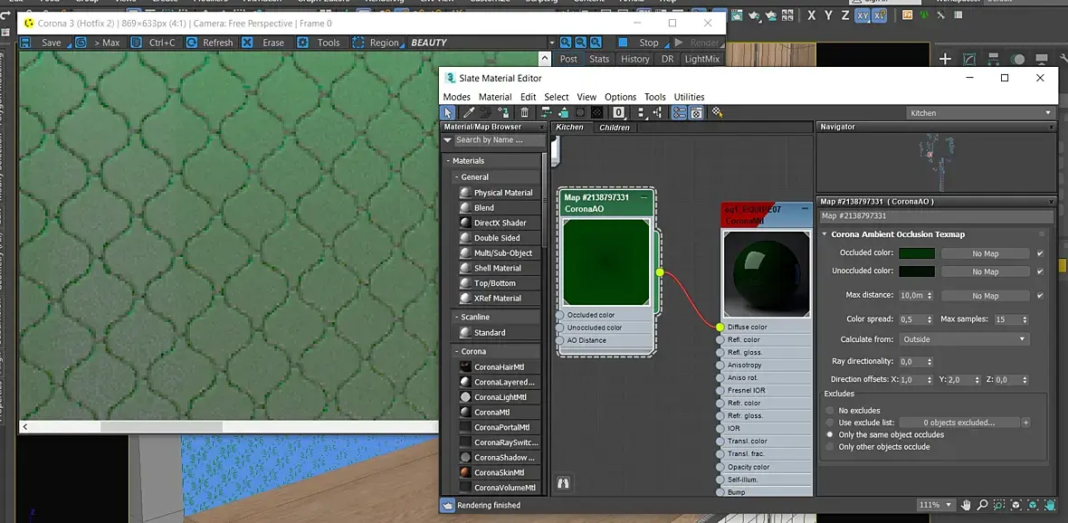Show shaded material in viewport icon
1068x523 pixels.
pyautogui.click(x=579, y=112)
